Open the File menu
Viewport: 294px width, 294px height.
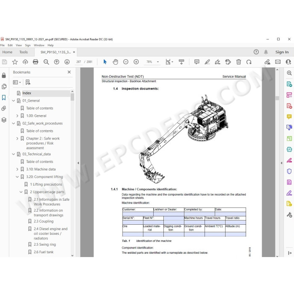click(x=3, y=45)
